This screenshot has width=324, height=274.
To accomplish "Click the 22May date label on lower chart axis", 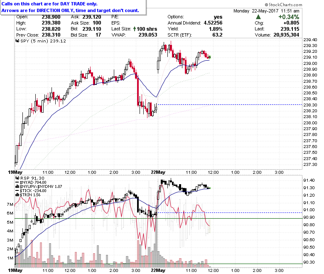I will [x=158, y=270].
